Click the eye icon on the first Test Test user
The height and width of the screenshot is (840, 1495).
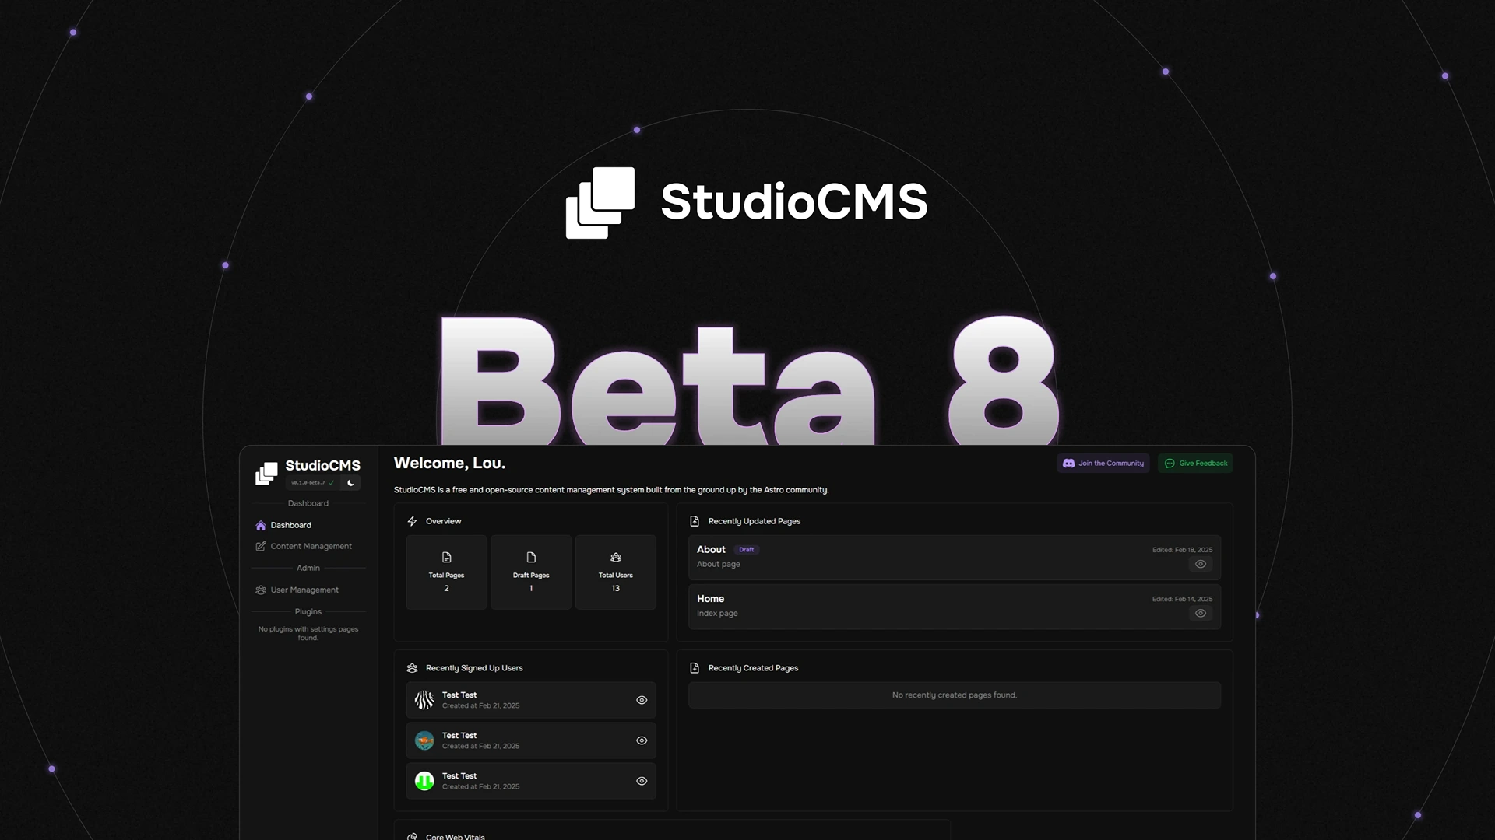(x=641, y=700)
